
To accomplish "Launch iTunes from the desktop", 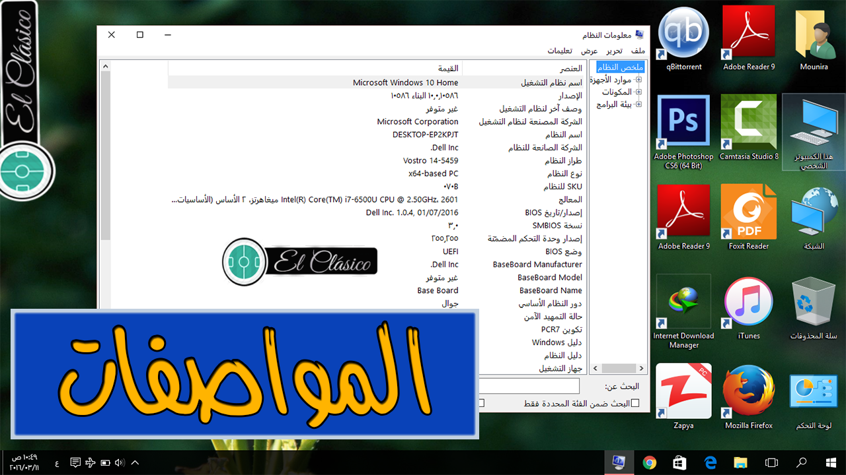I will 749,308.
